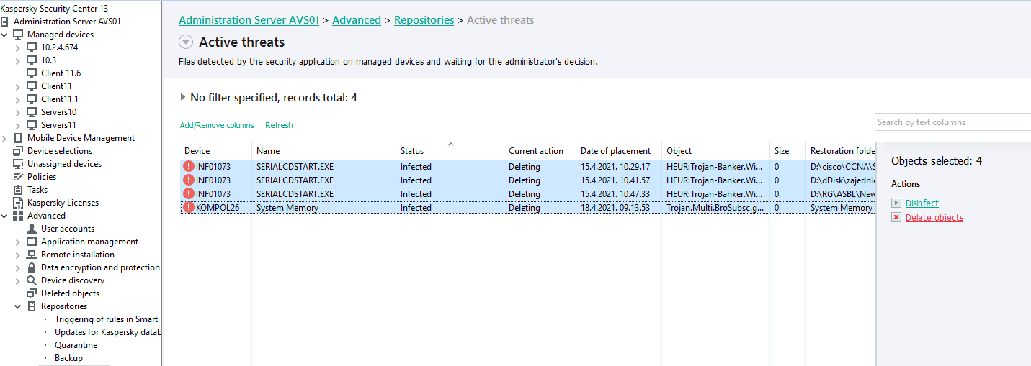Screen dimensions: 1031x366
Task: Click the red Delete objects X icon
Action: click(896, 218)
